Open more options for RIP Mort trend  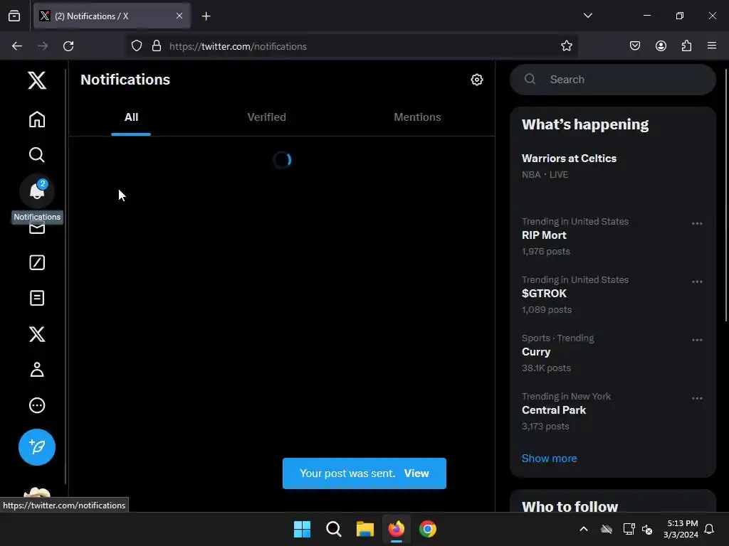click(x=696, y=223)
